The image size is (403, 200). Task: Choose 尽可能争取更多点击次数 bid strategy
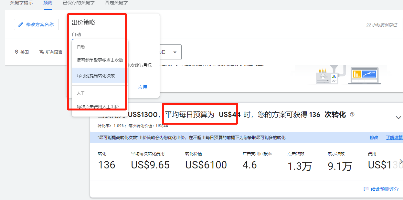100,60
